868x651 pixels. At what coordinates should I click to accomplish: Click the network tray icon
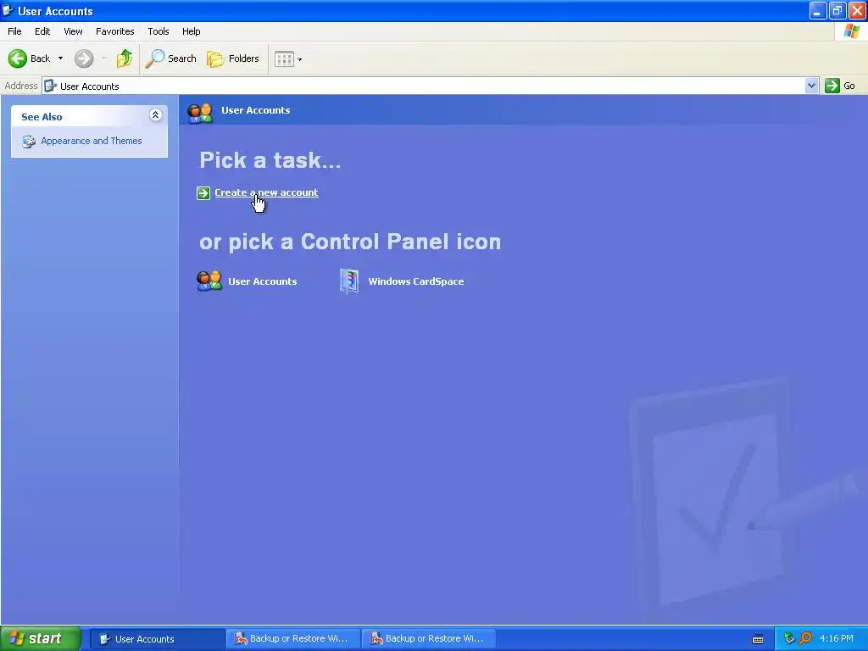point(789,639)
